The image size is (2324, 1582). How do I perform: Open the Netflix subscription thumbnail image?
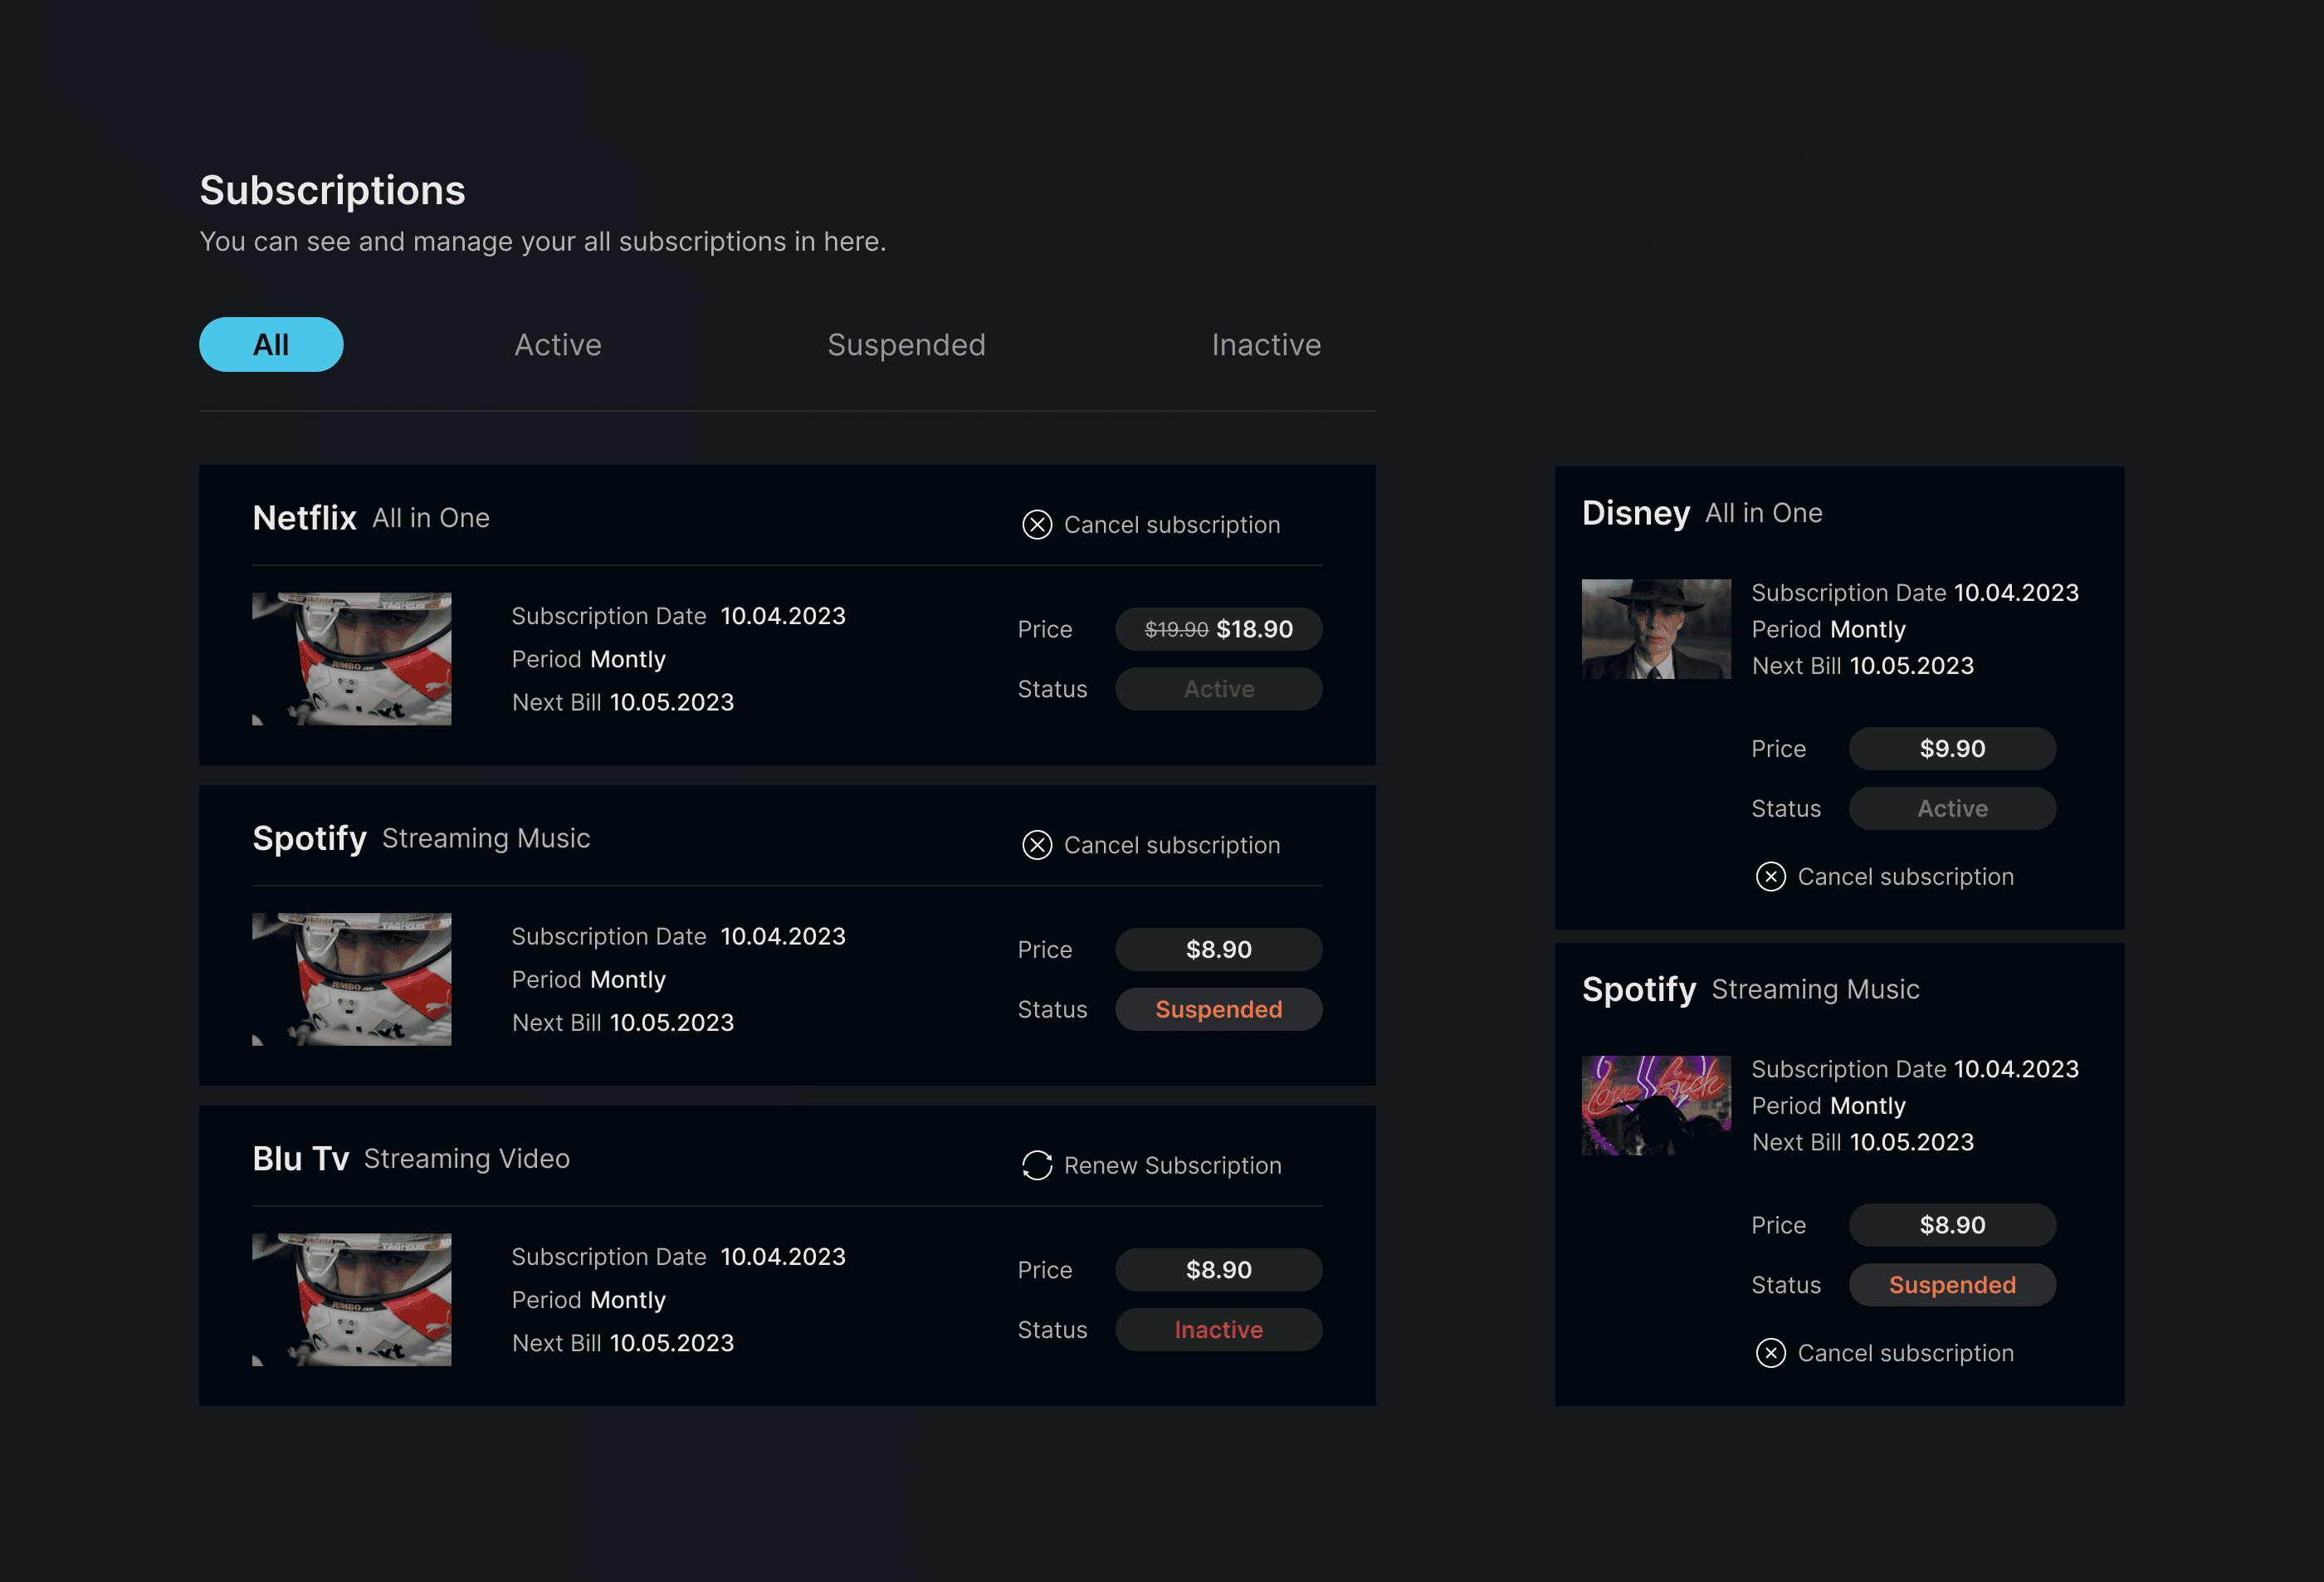tap(352, 659)
